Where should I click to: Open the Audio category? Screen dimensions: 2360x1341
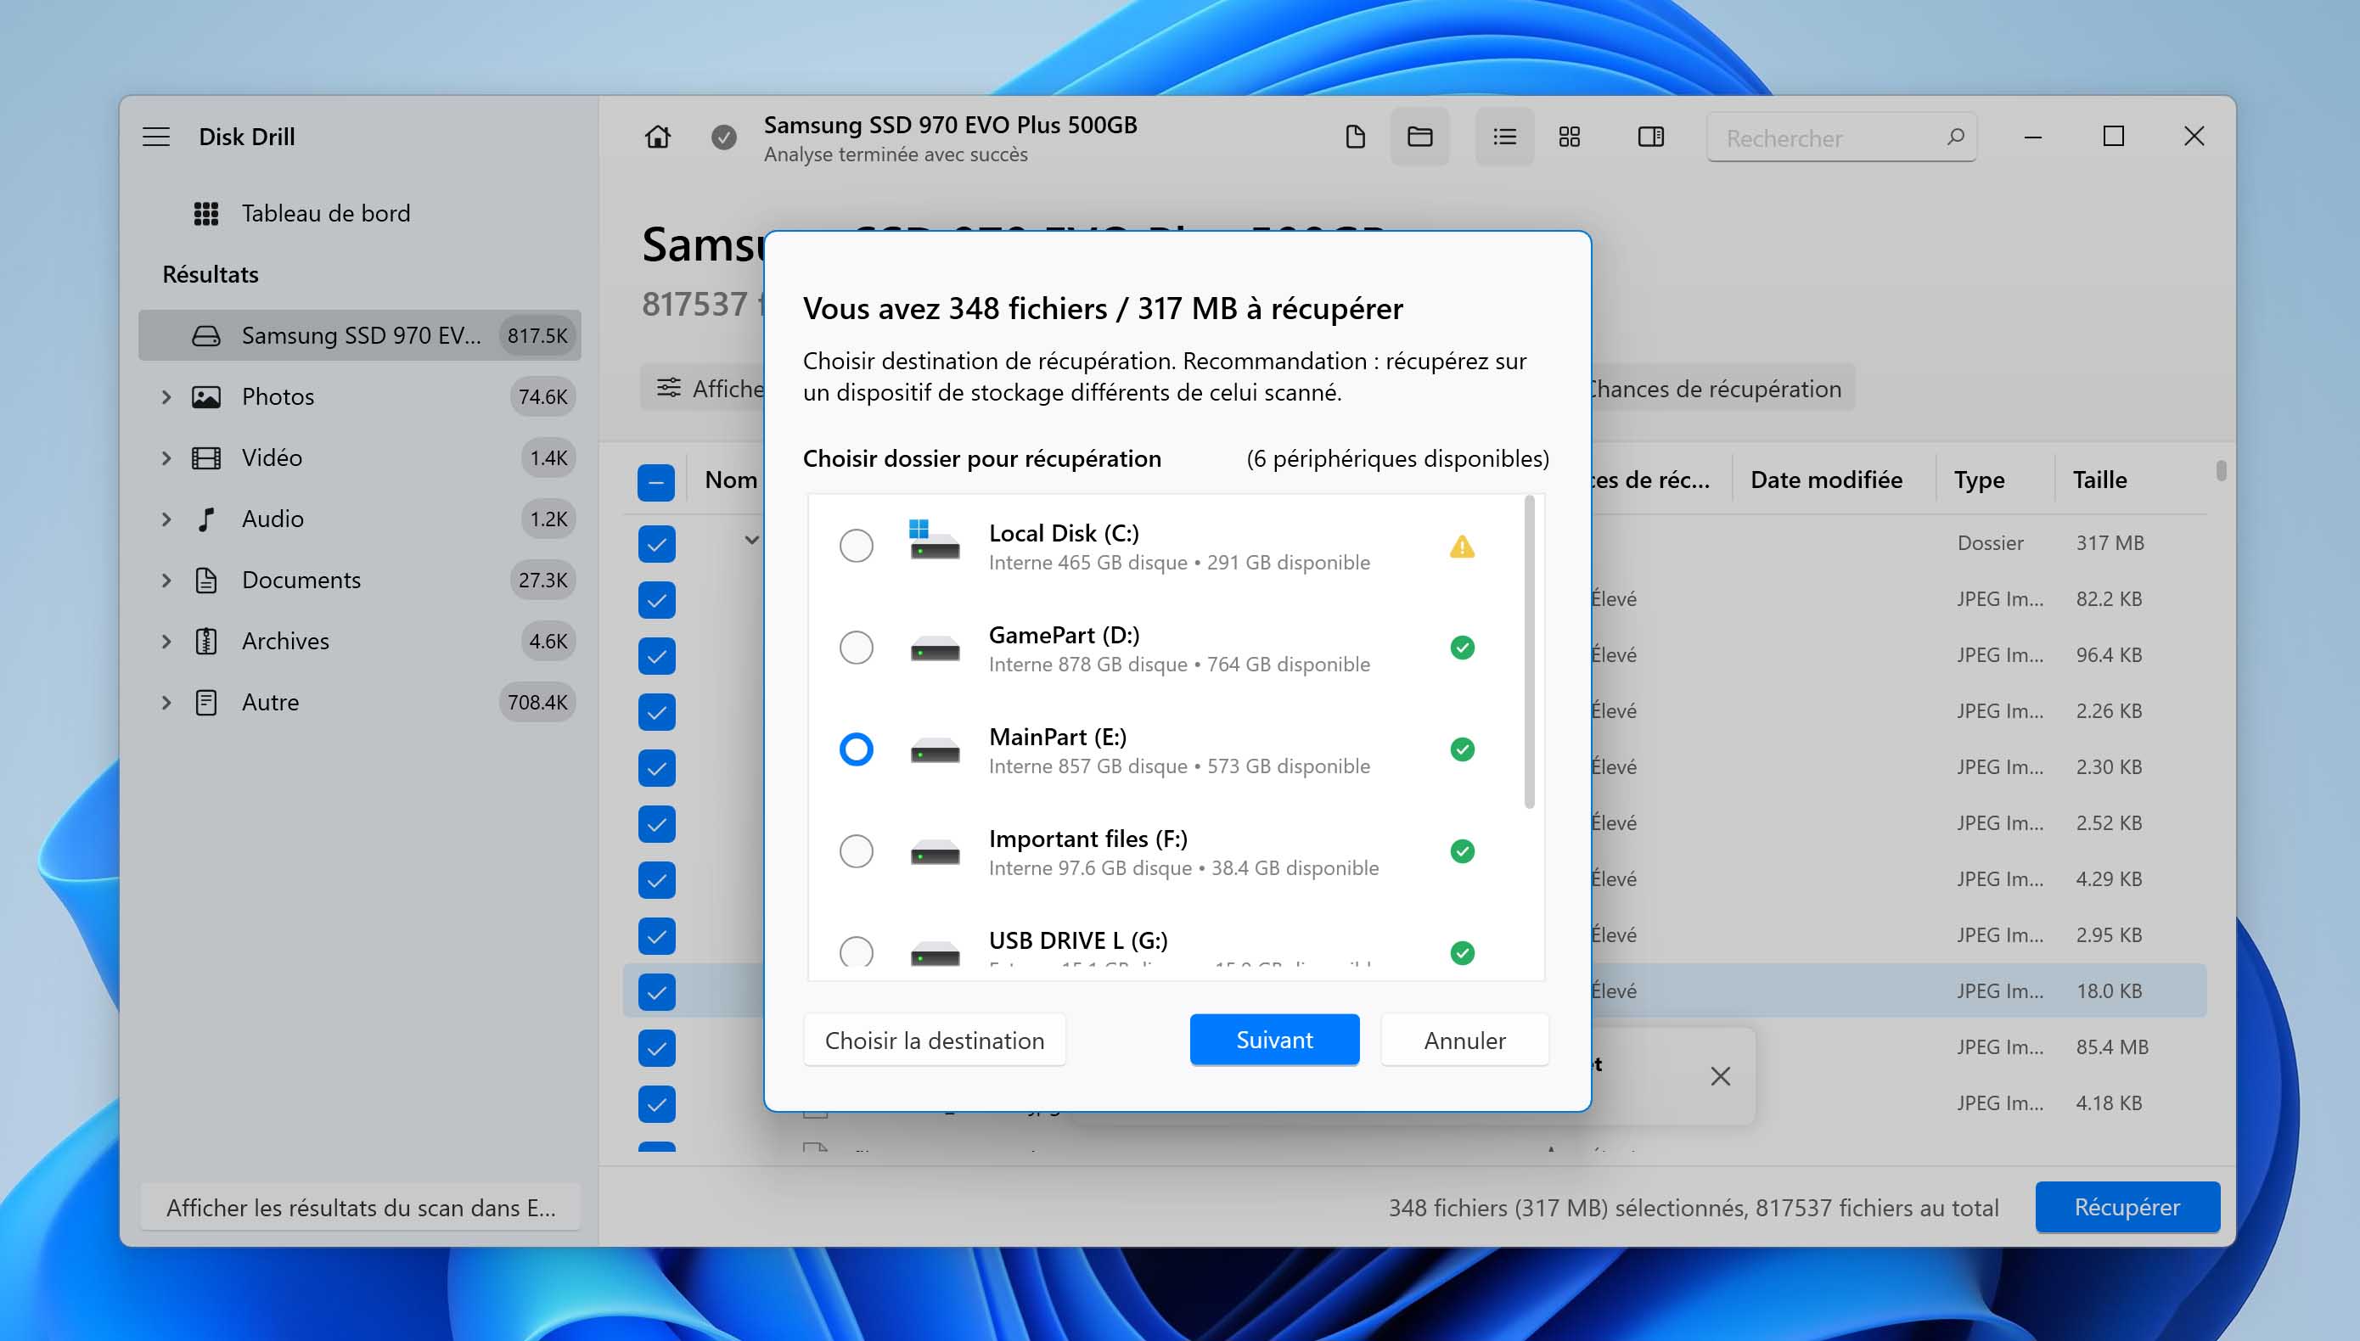point(273,519)
